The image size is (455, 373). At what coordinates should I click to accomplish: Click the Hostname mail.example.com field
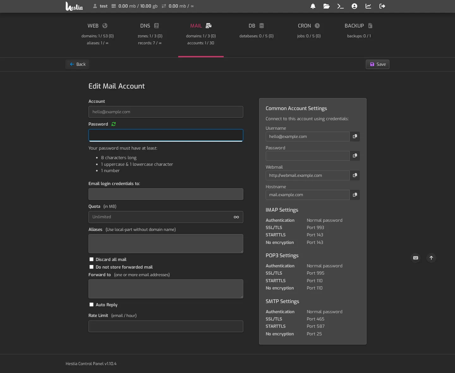pyautogui.click(x=308, y=195)
